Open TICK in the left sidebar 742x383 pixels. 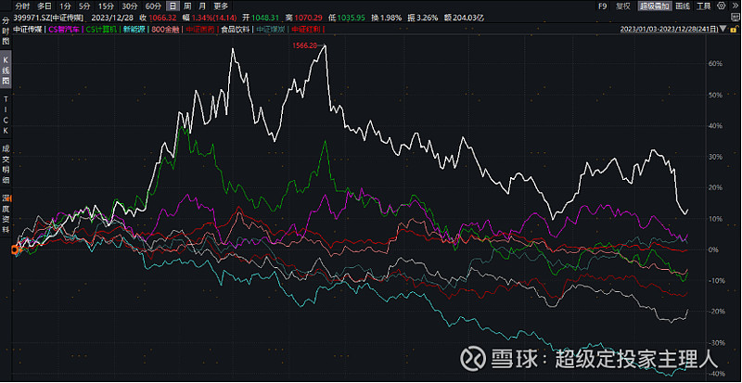[6, 114]
